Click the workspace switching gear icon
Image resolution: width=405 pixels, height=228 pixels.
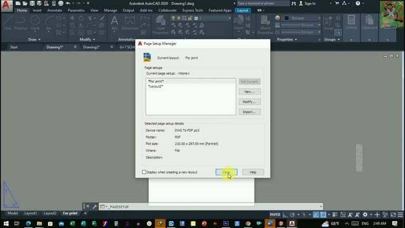(365, 215)
